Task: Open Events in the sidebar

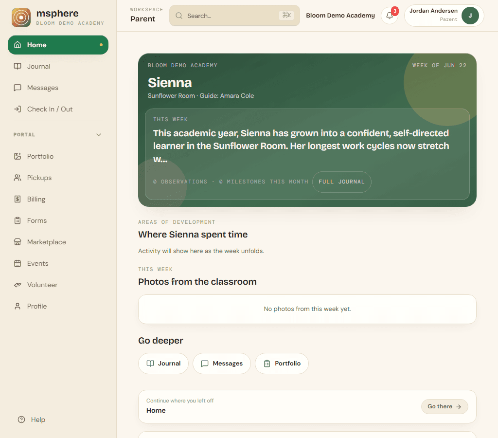Action: 58,263
